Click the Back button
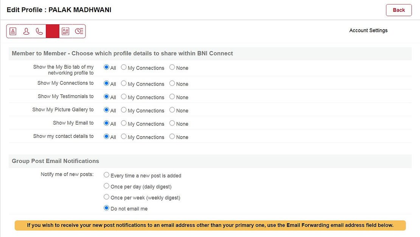Screen dimensions: 420x237 click(x=398, y=10)
